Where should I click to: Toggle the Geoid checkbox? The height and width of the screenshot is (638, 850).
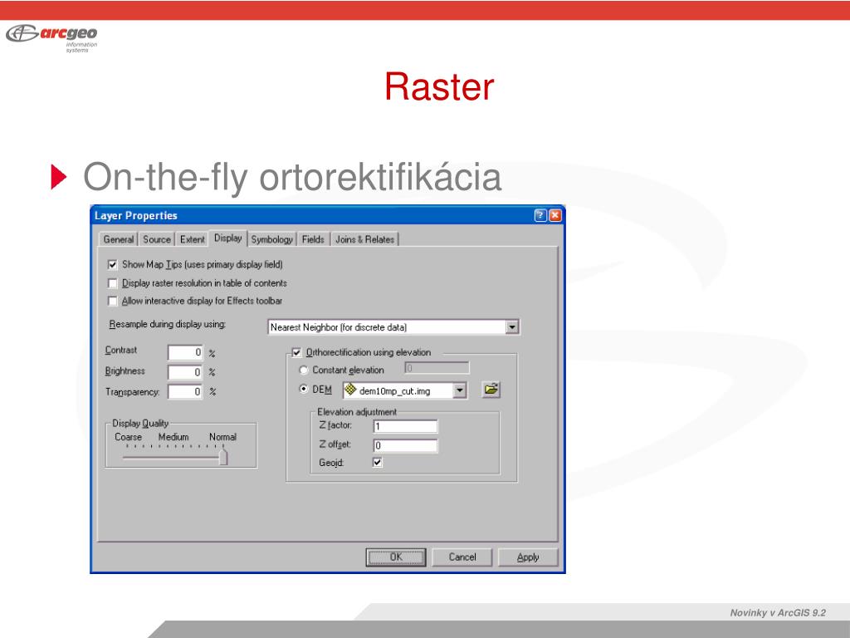(x=378, y=462)
